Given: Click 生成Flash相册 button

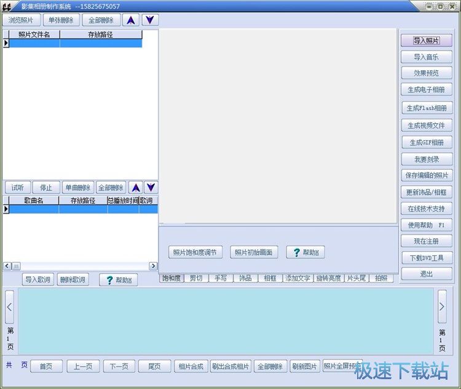Looking at the screenshot, I should (x=427, y=108).
